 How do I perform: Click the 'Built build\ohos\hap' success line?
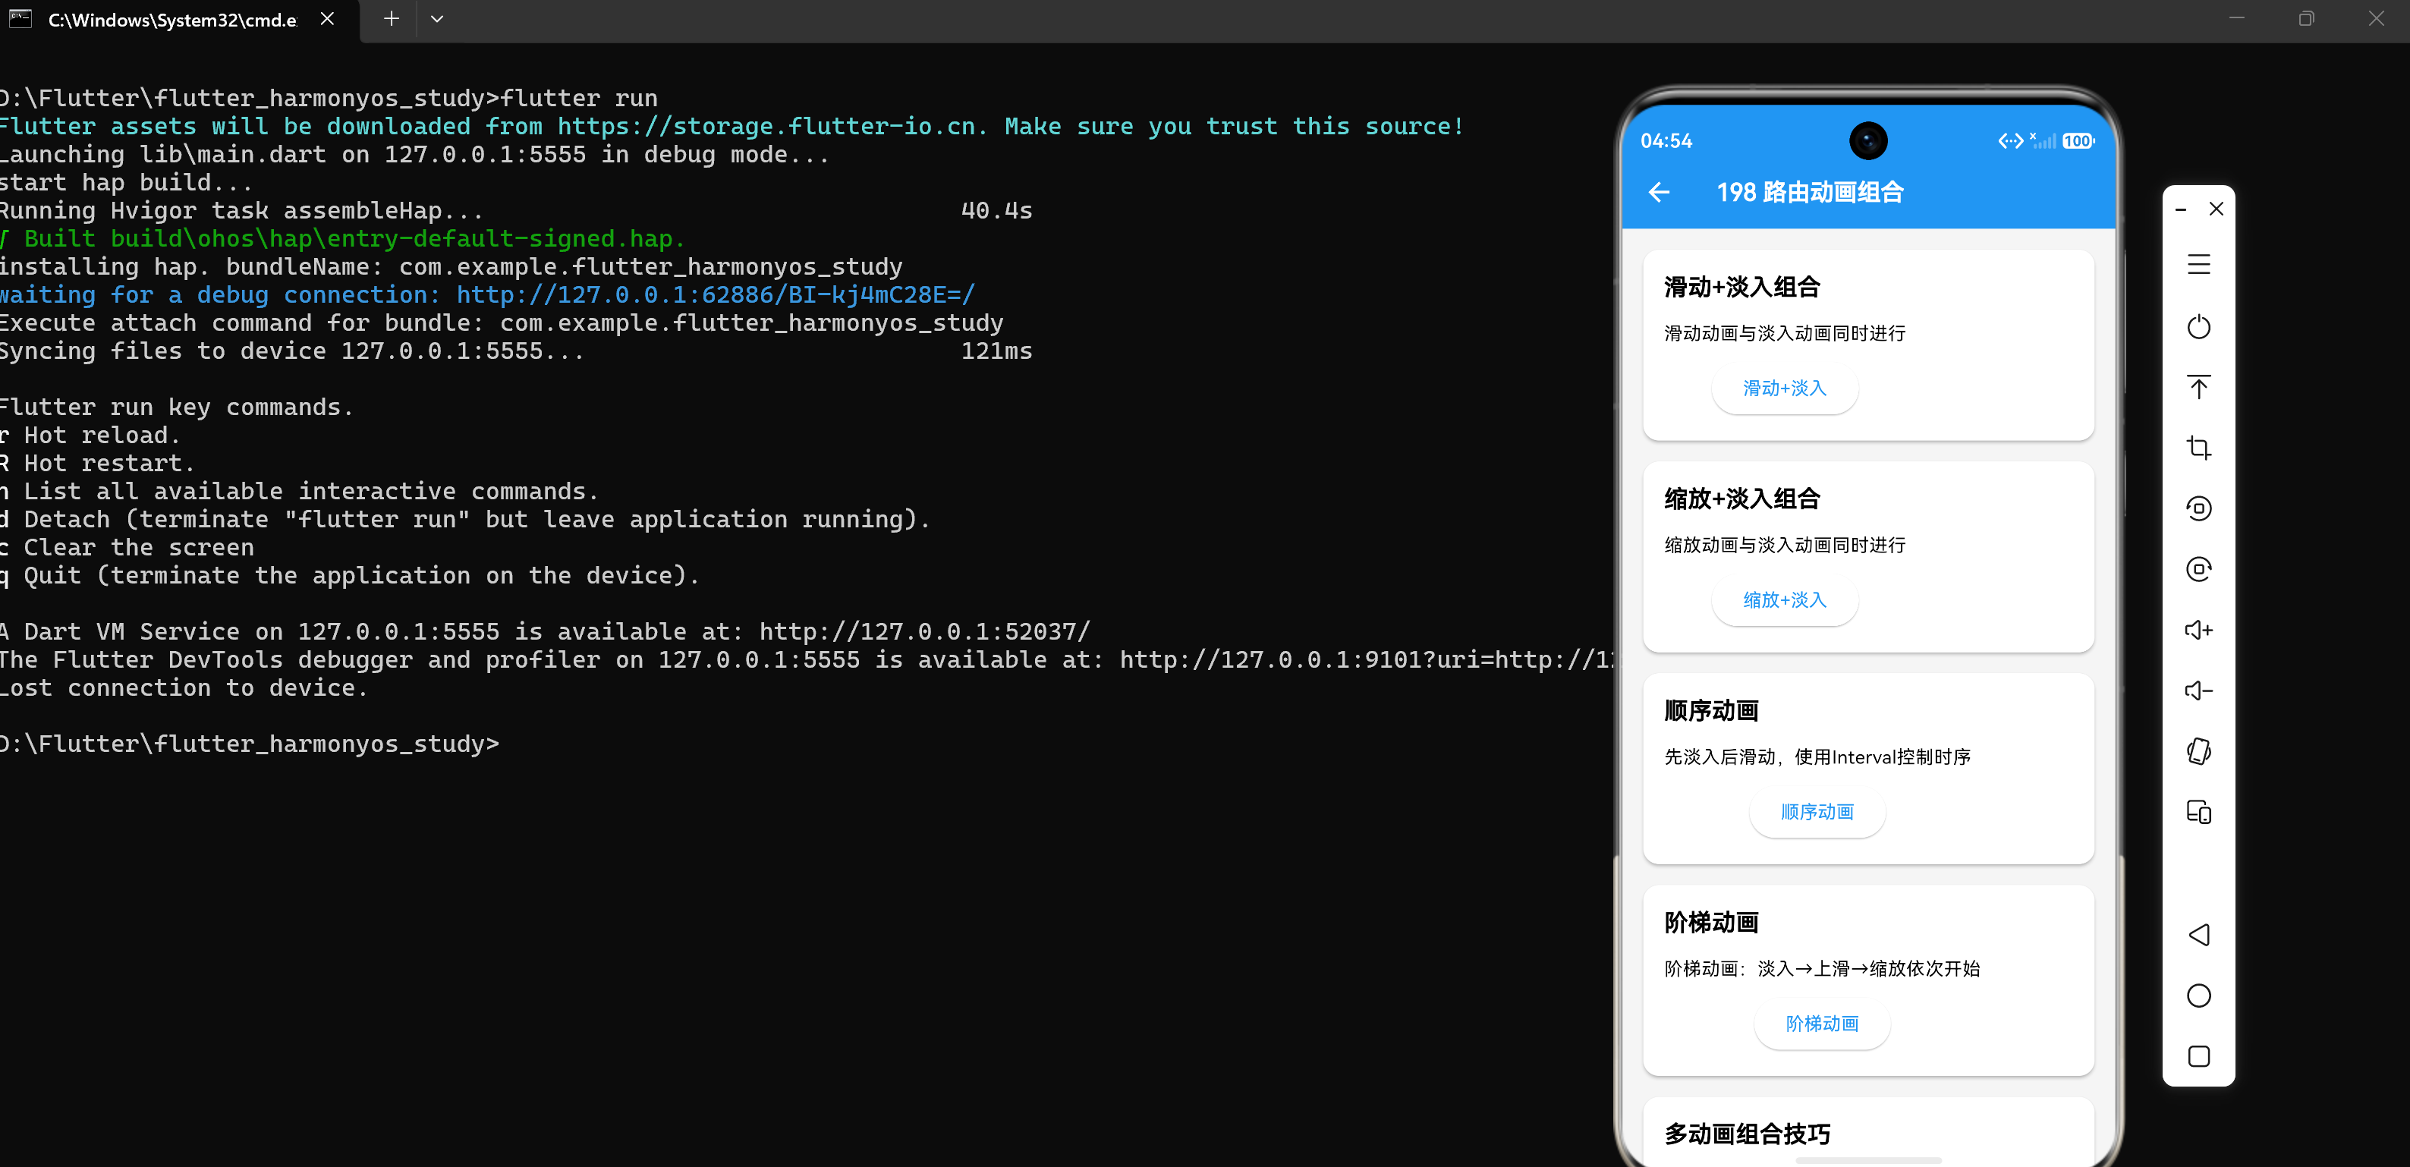point(343,239)
